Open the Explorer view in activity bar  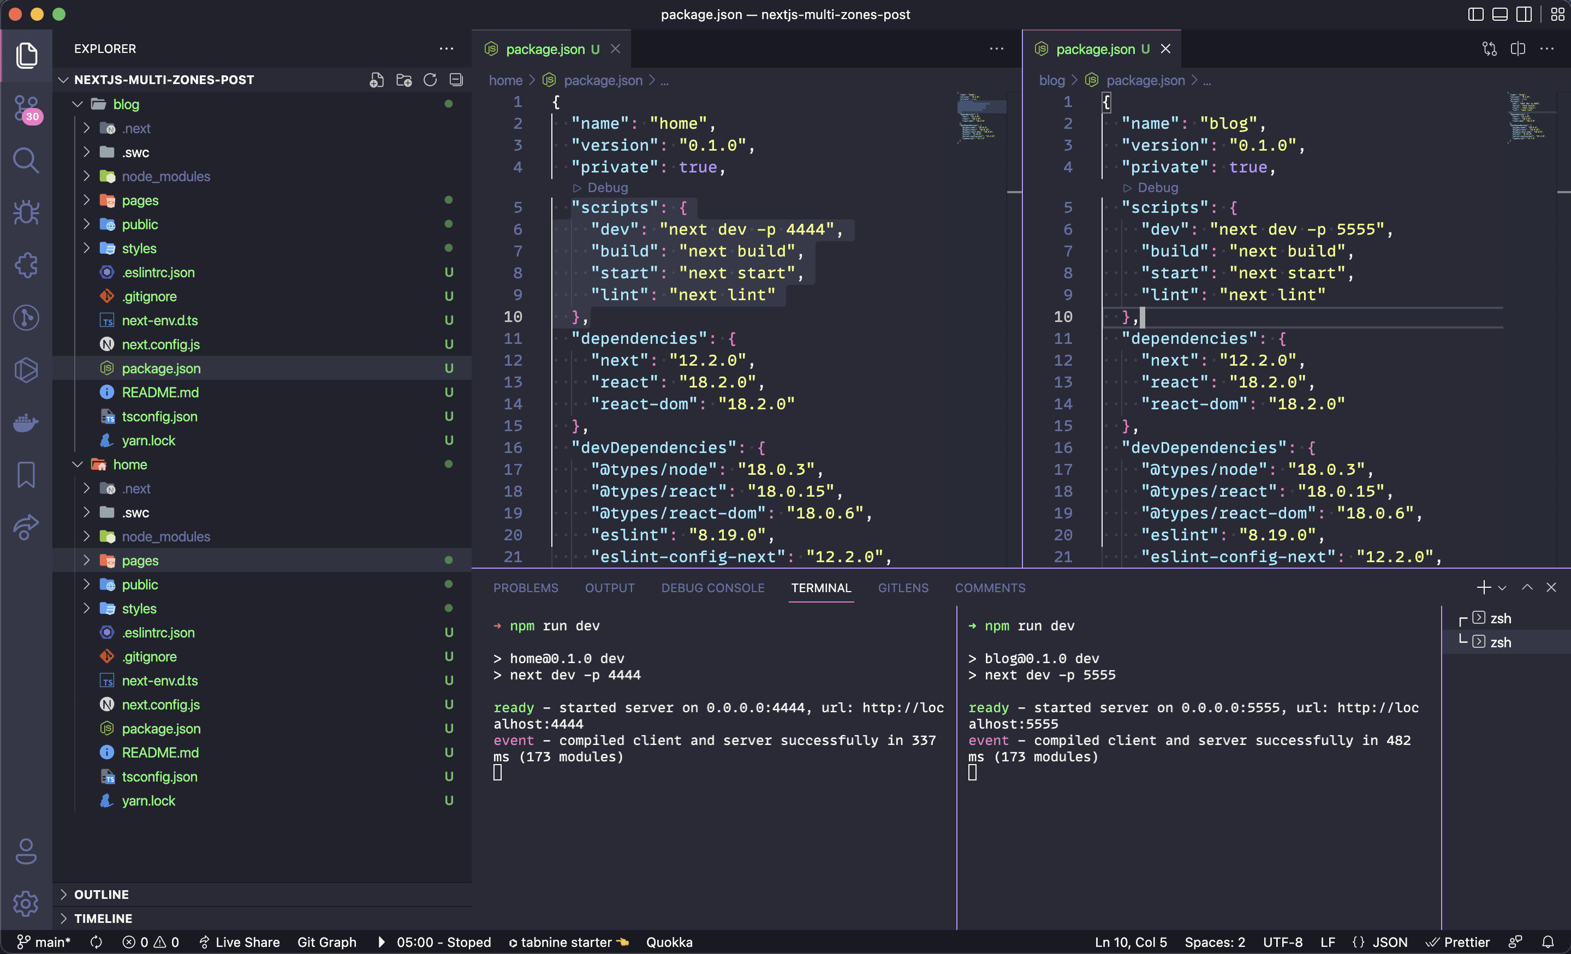point(26,56)
